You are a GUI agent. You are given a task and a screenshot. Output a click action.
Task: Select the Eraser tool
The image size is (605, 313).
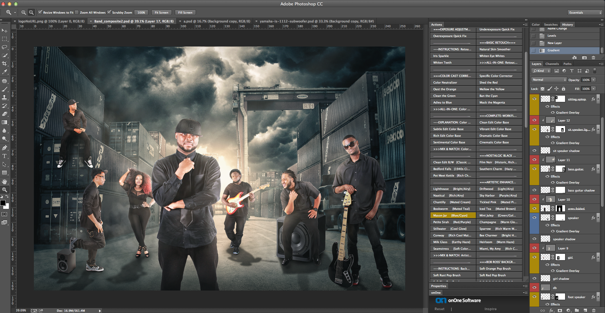[x=4, y=114]
